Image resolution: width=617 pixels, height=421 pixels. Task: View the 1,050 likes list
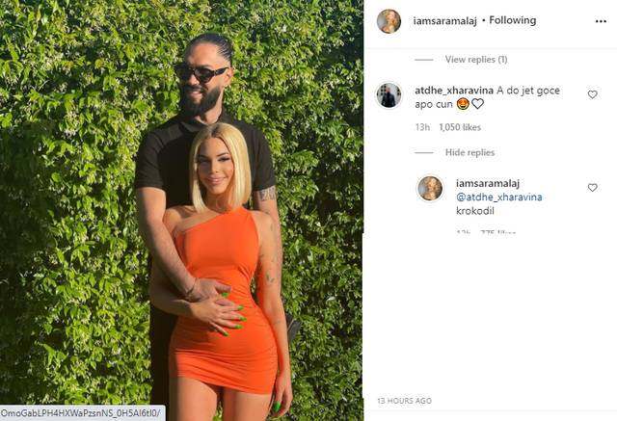point(460,127)
